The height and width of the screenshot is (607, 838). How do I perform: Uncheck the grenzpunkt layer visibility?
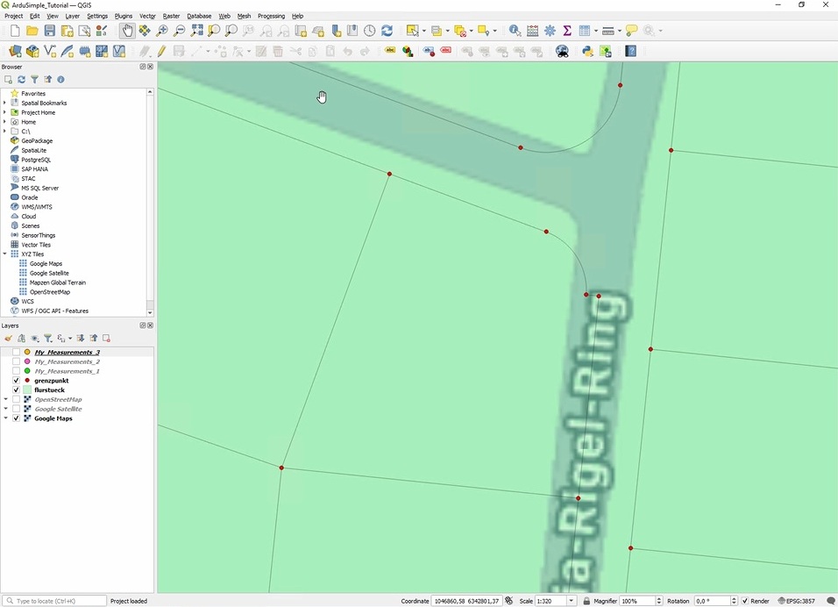pos(16,381)
